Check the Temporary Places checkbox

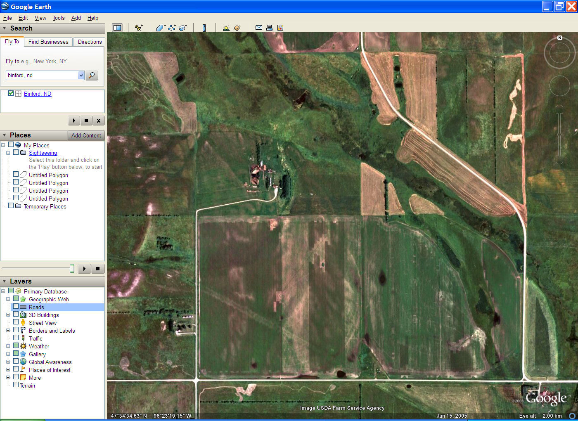point(11,206)
